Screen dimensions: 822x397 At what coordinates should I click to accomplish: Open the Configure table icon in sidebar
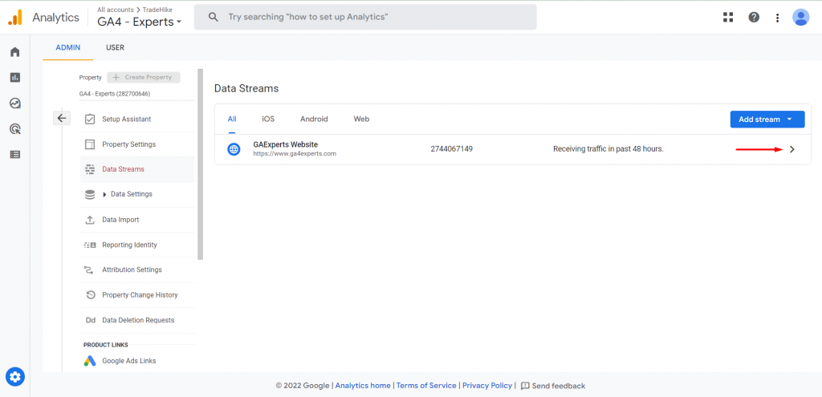coord(14,155)
